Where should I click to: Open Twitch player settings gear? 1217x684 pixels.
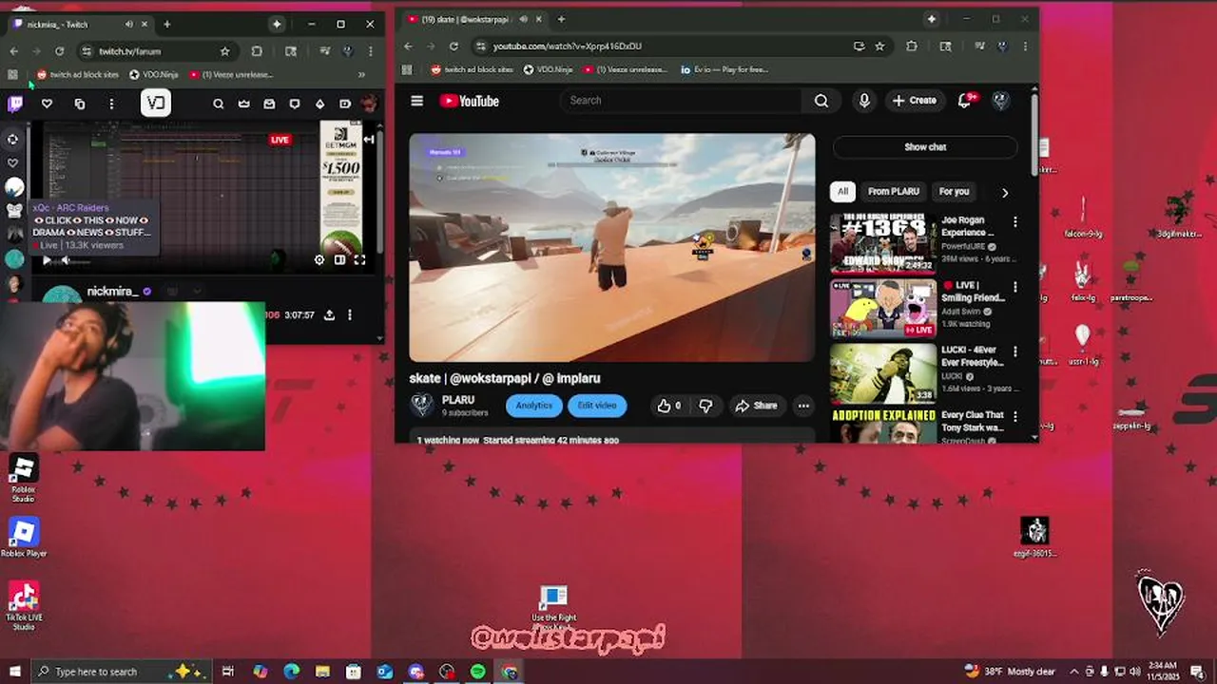319,259
